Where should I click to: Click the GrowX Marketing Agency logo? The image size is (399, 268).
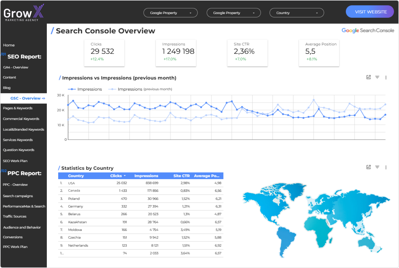coord(24,13)
